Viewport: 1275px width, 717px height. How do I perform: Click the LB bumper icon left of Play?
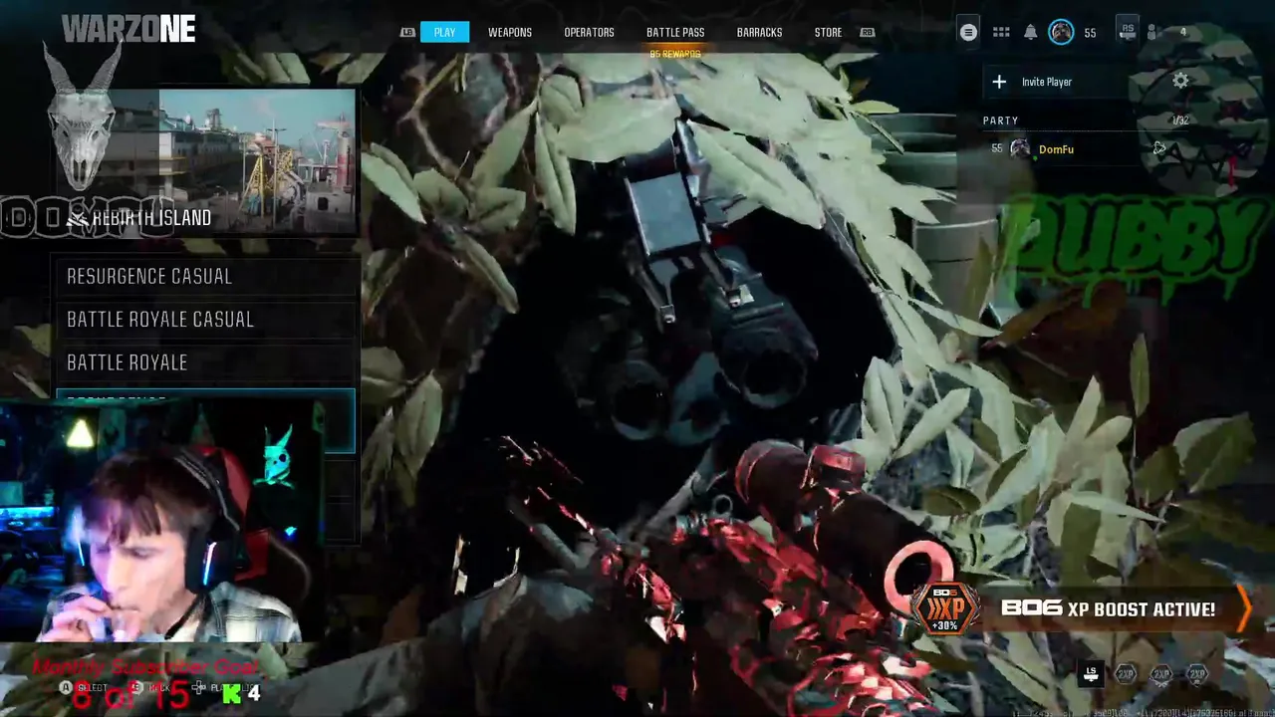pos(407,32)
